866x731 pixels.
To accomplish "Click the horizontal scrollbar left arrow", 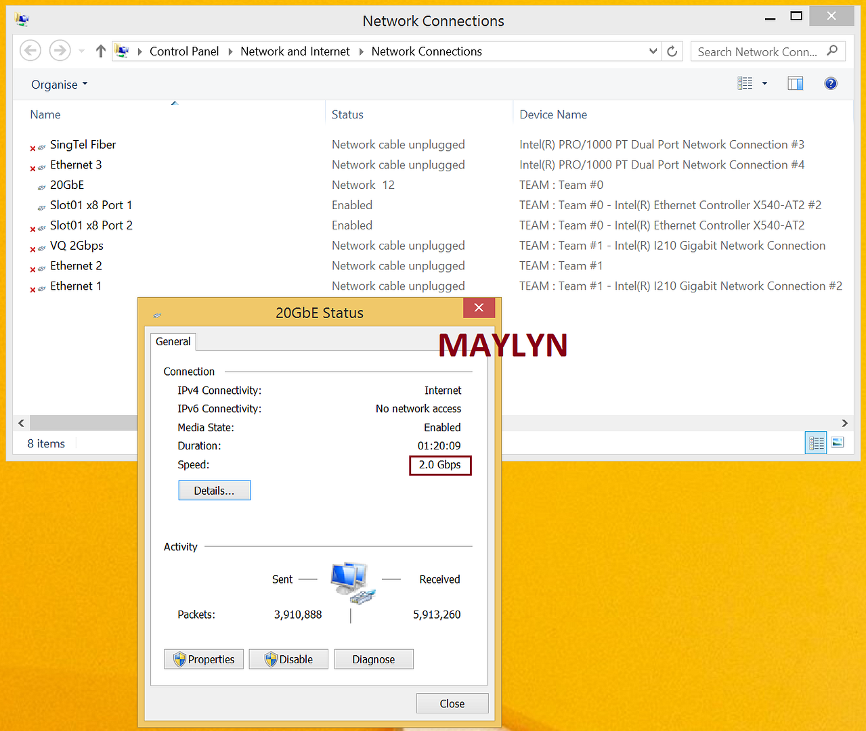I will click(22, 423).
